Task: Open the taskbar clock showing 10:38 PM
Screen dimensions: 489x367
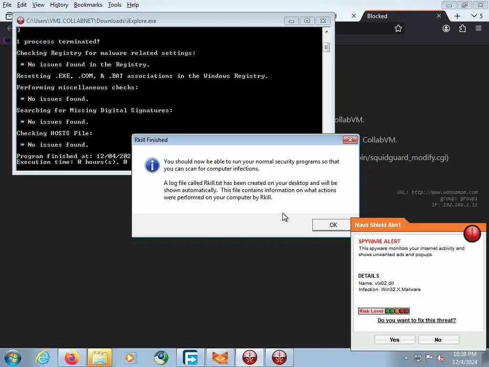Action: [x=465, y=358]
